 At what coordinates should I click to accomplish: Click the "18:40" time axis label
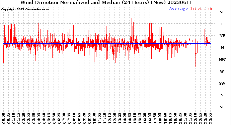165,118
